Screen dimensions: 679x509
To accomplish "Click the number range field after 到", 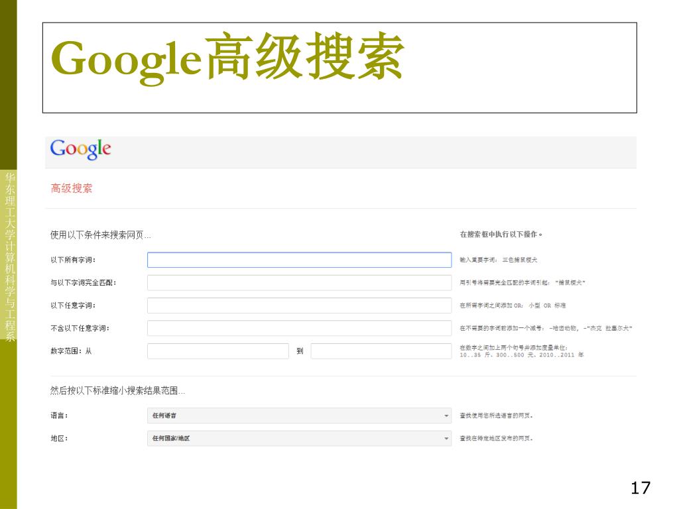I will pos(381,351).
